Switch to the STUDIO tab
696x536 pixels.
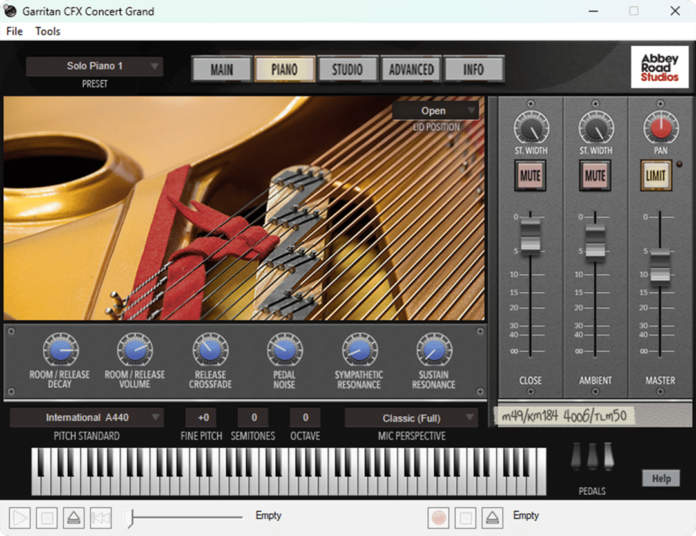coord(347,69)
